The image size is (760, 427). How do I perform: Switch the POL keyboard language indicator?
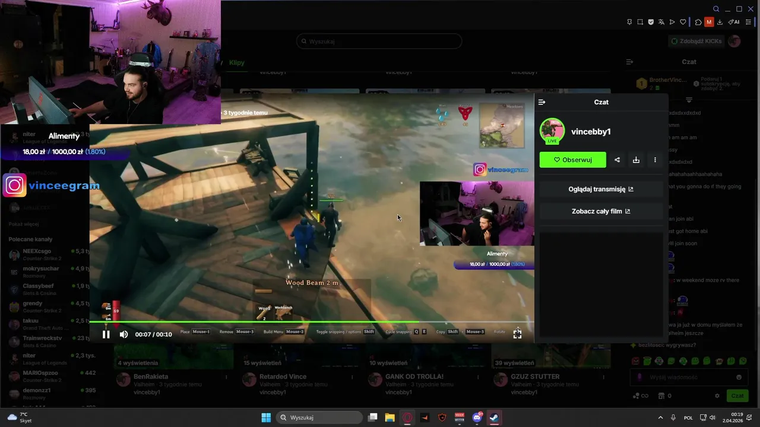pos(688,418)
